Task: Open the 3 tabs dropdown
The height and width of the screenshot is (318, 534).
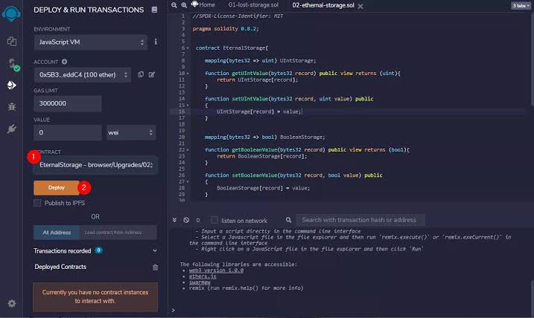Action: tap(521, 5)
